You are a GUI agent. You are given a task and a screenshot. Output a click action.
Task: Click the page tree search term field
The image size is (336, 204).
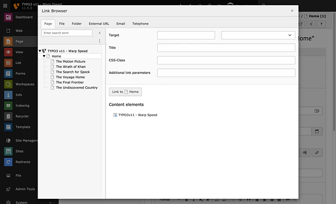pyautogui.click(x=67, y=33)
